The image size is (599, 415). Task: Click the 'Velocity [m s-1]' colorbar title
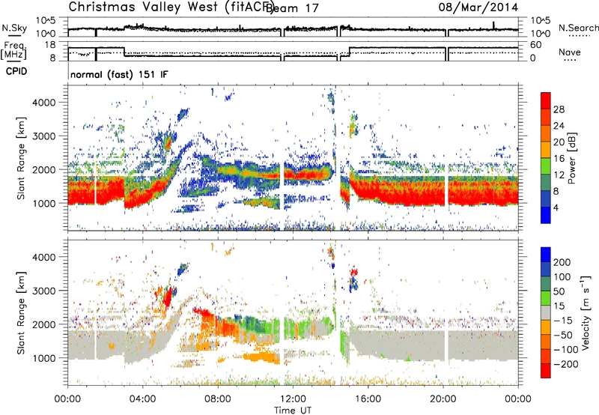click(x=586, y=312)
